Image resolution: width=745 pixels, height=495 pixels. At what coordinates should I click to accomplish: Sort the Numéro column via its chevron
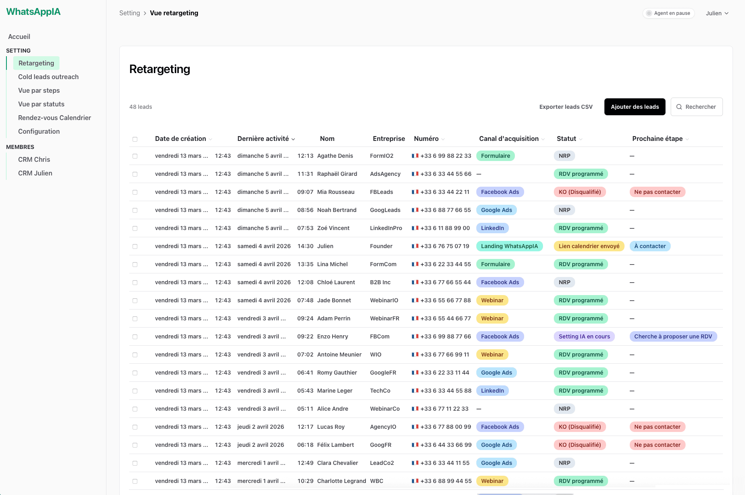pyautogui.click(x=442, y=139)
